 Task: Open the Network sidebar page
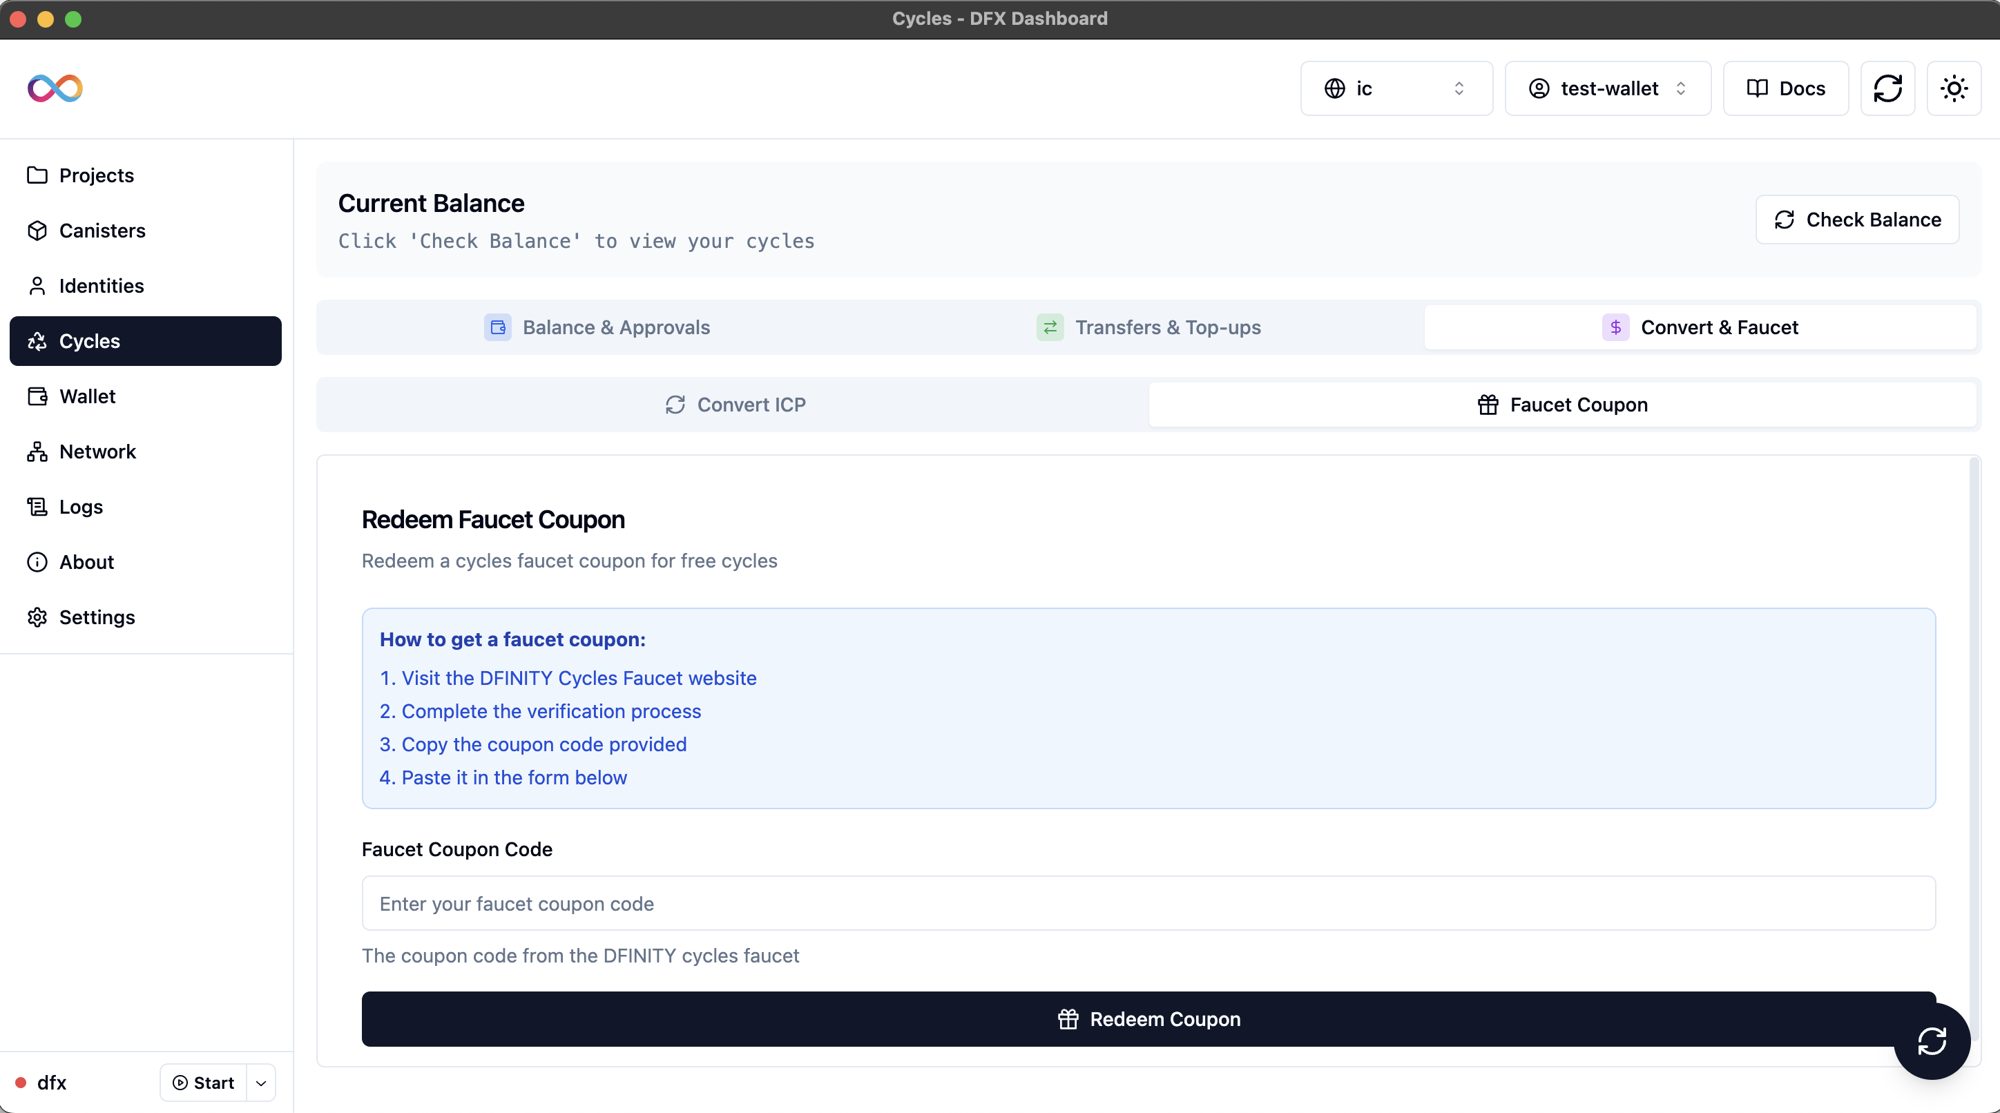tap(97, 451)
